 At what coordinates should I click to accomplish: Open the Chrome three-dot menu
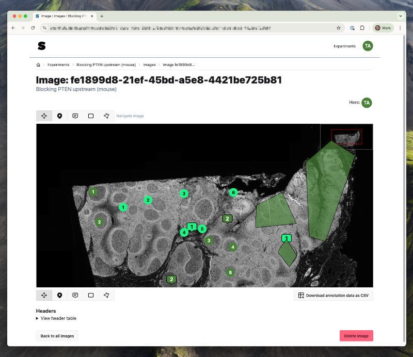pos(400,28)
